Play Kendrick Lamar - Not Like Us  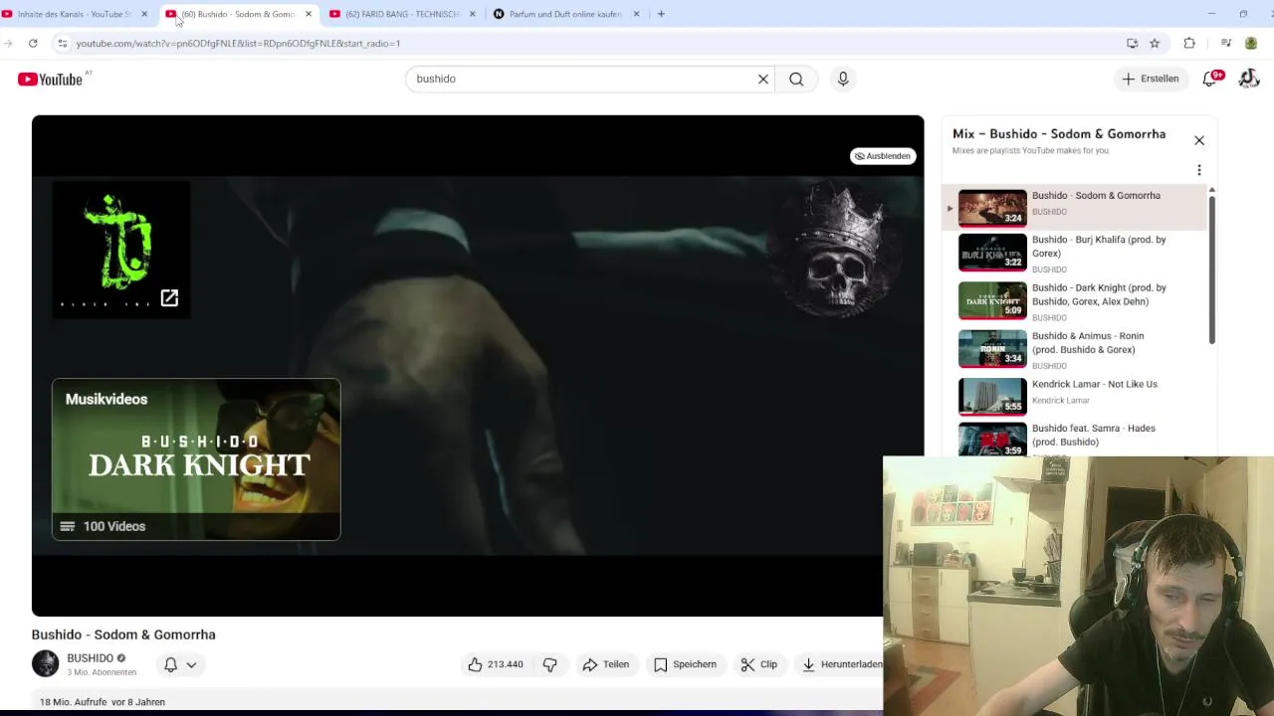[1075, 395]
